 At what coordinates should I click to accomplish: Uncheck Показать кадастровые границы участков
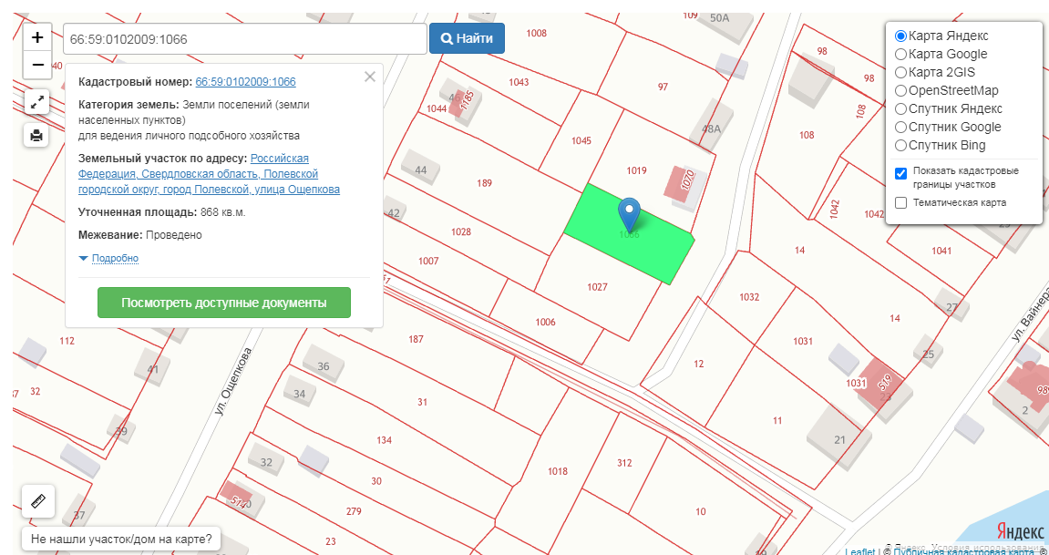pos(901,173)
